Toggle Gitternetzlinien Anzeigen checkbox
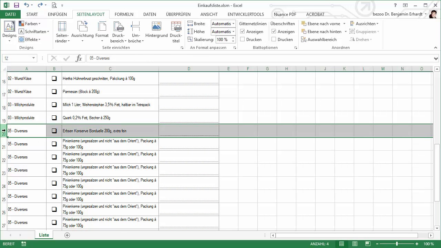 [243, 32]
